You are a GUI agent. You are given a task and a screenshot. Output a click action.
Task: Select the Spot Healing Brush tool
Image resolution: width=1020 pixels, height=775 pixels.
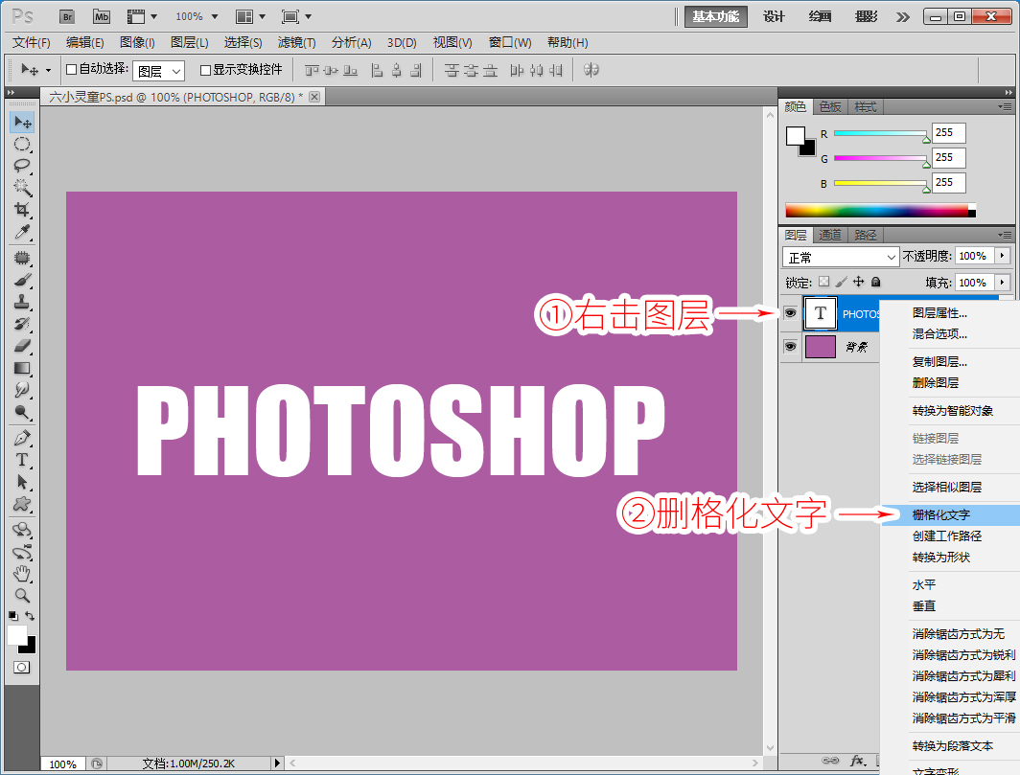(22, 258)
